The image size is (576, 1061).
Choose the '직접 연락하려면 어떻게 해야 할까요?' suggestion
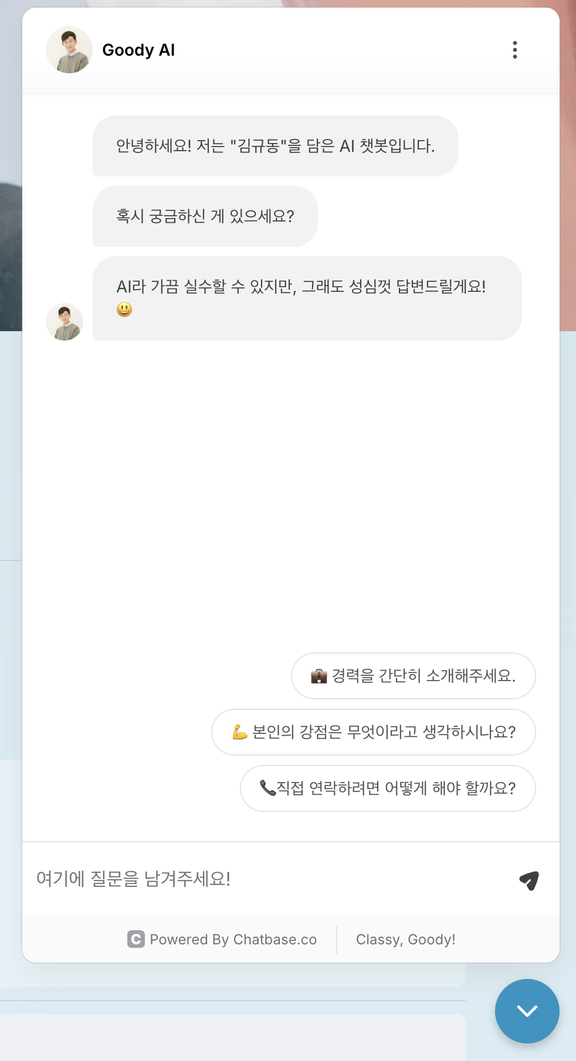point(388,788)
